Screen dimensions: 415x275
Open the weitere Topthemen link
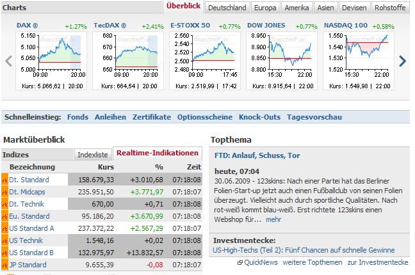coord(313,262)
